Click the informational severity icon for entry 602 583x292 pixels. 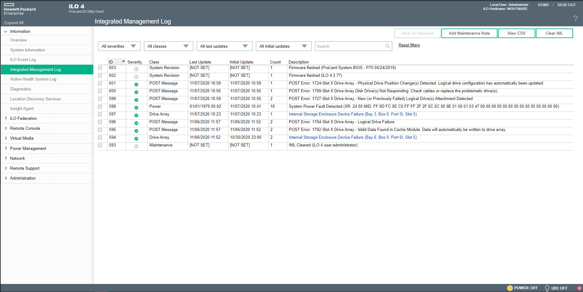pyautogui.click(x=136, y=77)
